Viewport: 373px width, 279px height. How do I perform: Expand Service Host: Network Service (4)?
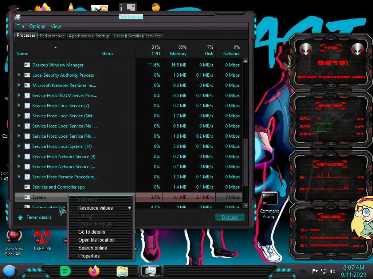pyautogui.click(x=19, y=156)
